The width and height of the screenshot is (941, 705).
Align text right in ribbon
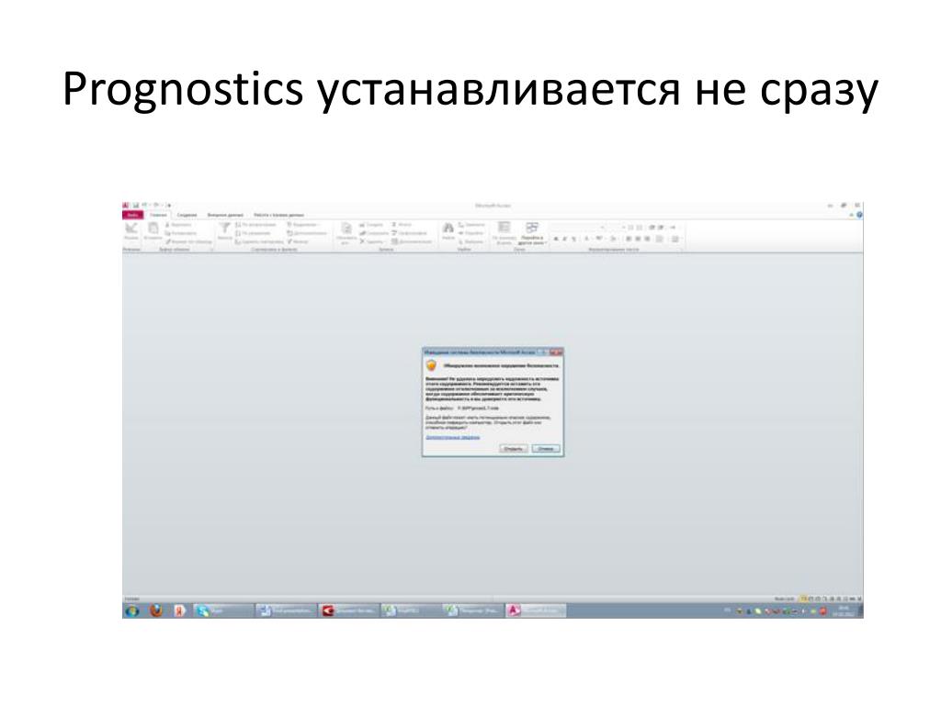point(647,240)
